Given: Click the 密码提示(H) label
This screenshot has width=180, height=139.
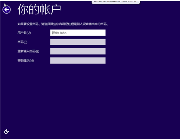Looking at the screenshot, I should pos(26,60).
